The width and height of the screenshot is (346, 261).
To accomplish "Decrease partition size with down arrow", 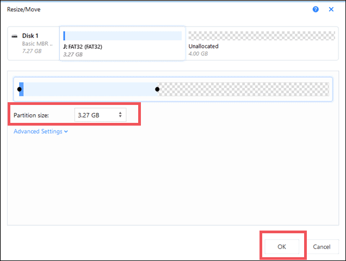I will point(120,116).
